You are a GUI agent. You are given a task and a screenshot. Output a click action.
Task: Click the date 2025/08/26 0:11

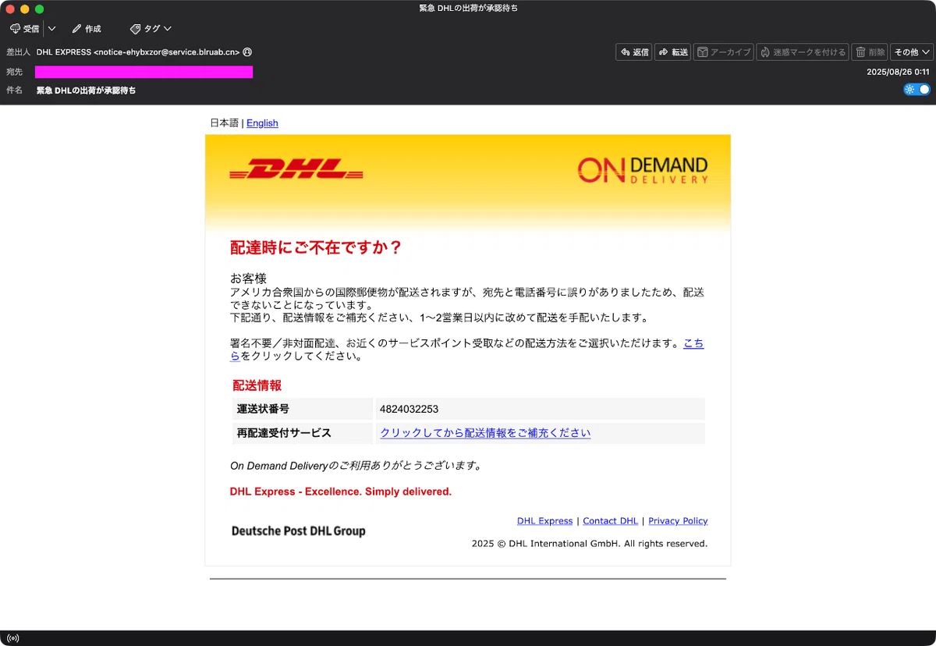899,72
